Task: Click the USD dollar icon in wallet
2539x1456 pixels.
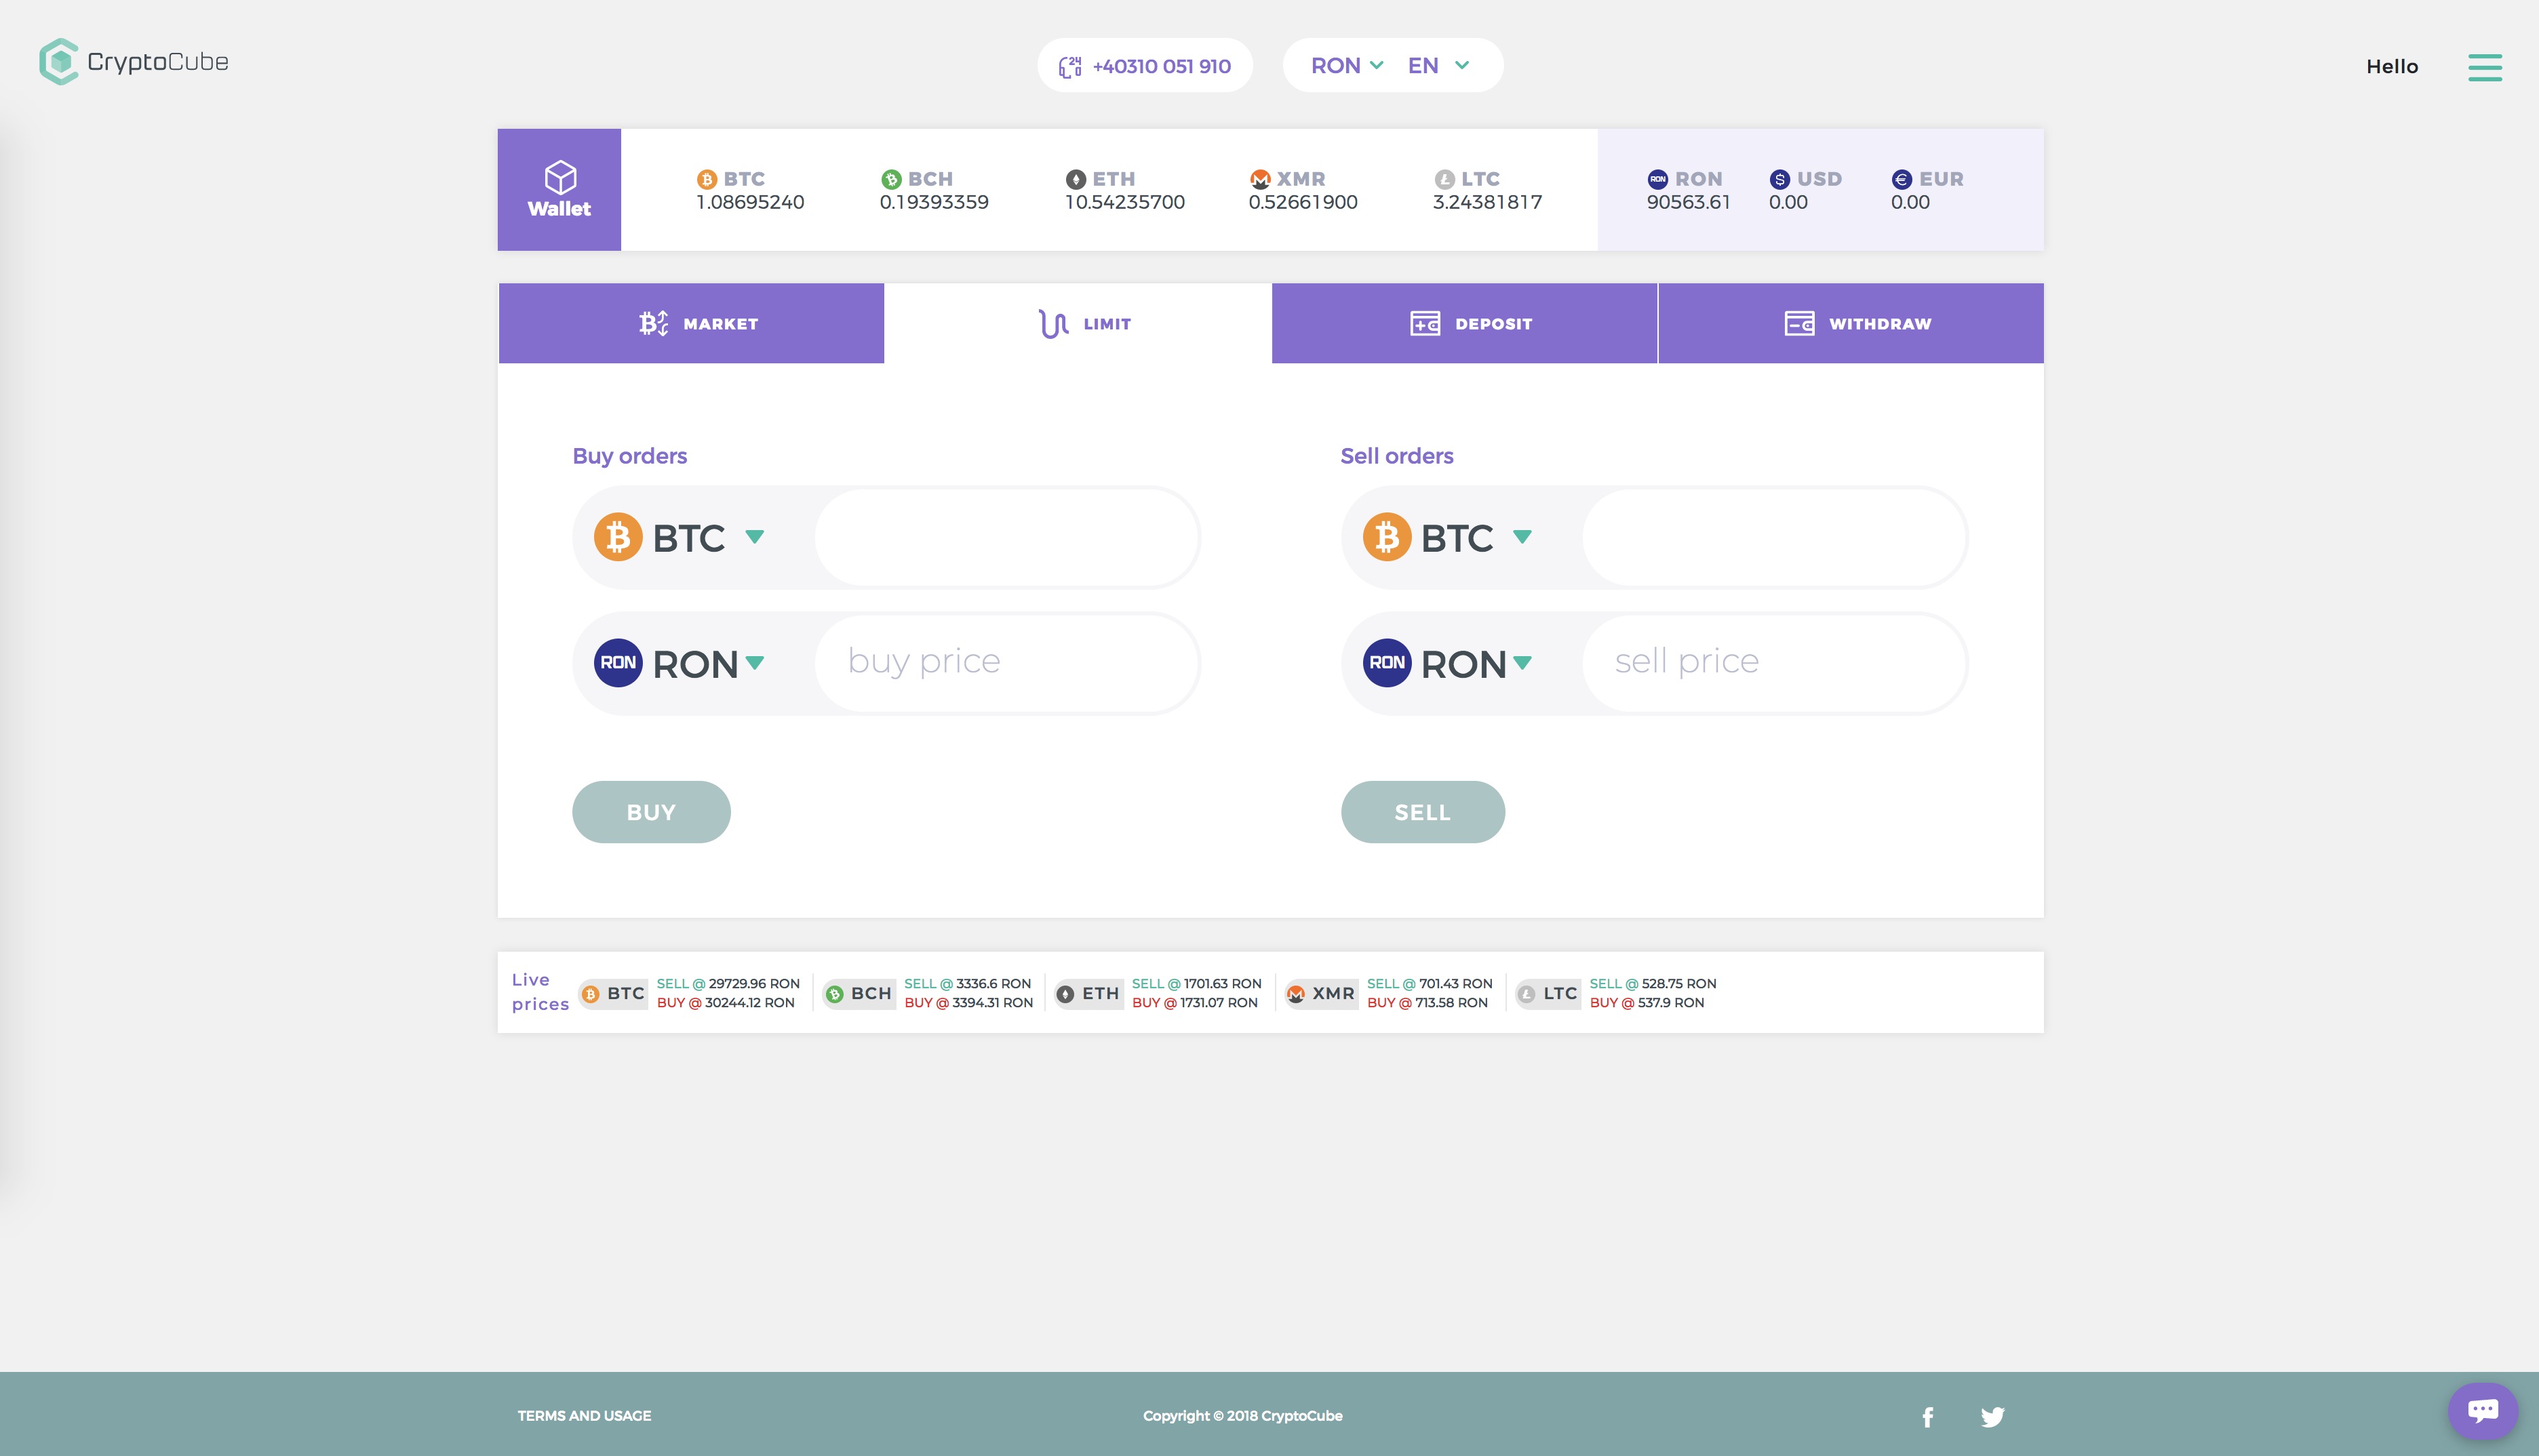Action: tap(1779, 179)
